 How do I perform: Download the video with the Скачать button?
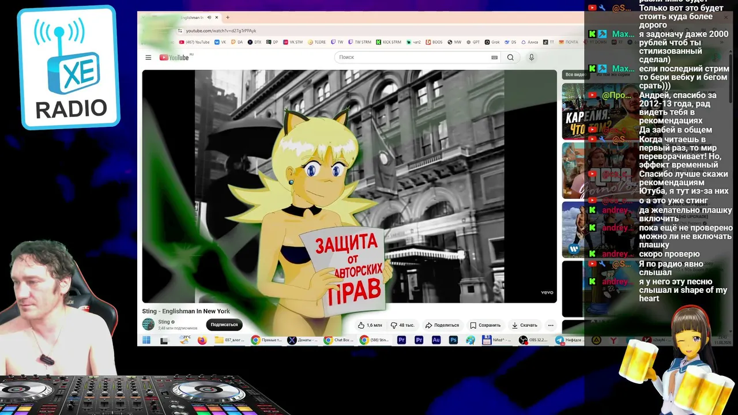point(524,325)
